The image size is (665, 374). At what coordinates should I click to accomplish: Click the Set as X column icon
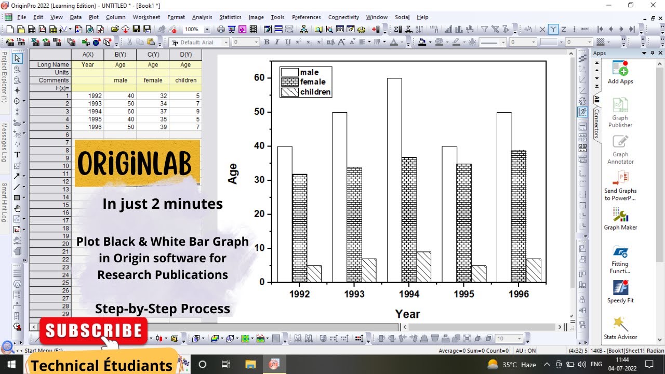coord(543,30)
